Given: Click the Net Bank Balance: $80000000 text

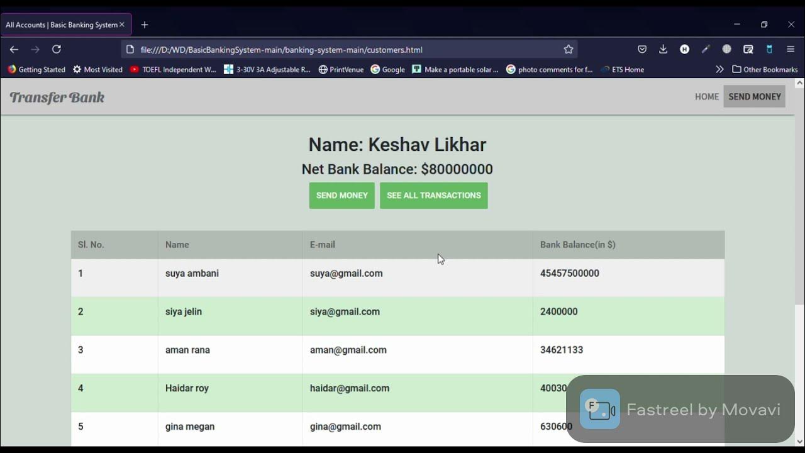Looking at the screenshot, I should (397, 169).
